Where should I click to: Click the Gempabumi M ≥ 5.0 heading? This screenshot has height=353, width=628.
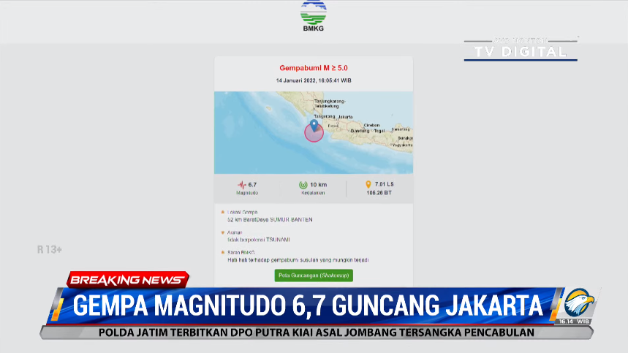point(314,68)
